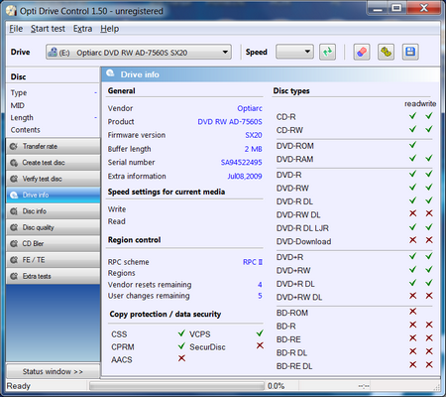
Task: Open the Help menu
Action: coord(110,29)
